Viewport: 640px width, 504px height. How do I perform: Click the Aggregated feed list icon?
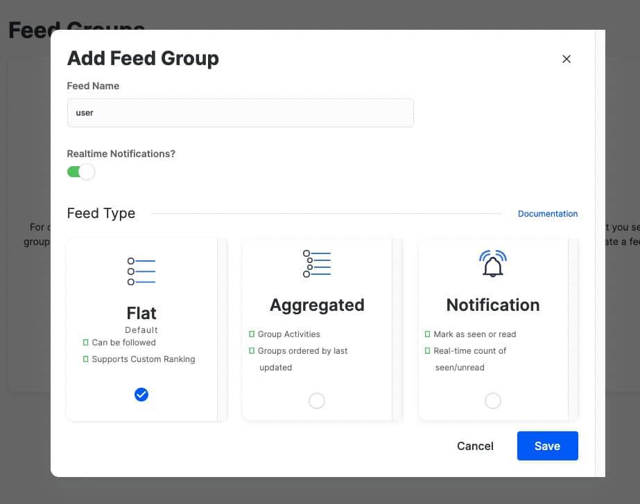(x=317, y=264)
